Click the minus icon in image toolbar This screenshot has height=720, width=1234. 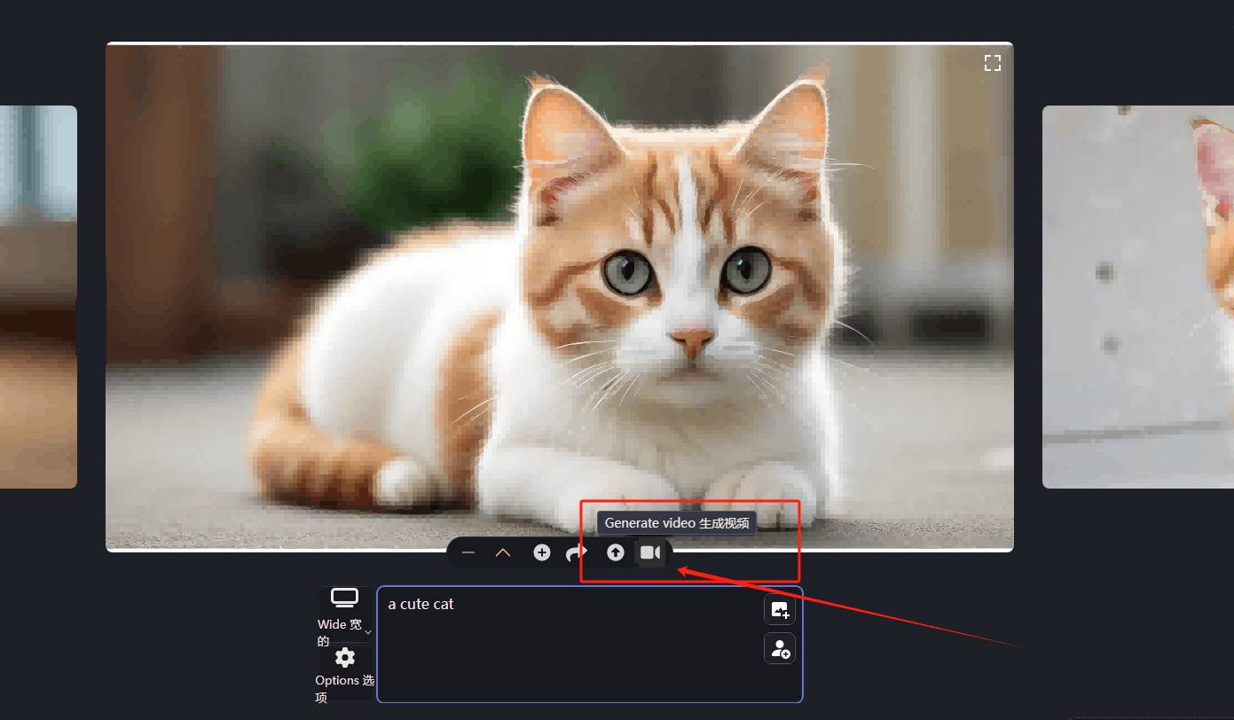468,552
